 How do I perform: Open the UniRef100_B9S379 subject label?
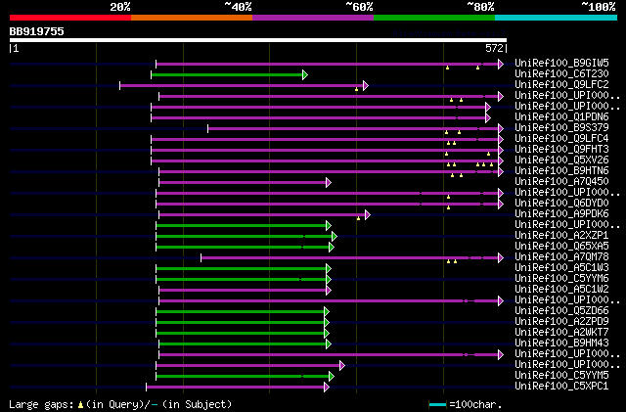(x=561, y=127)
